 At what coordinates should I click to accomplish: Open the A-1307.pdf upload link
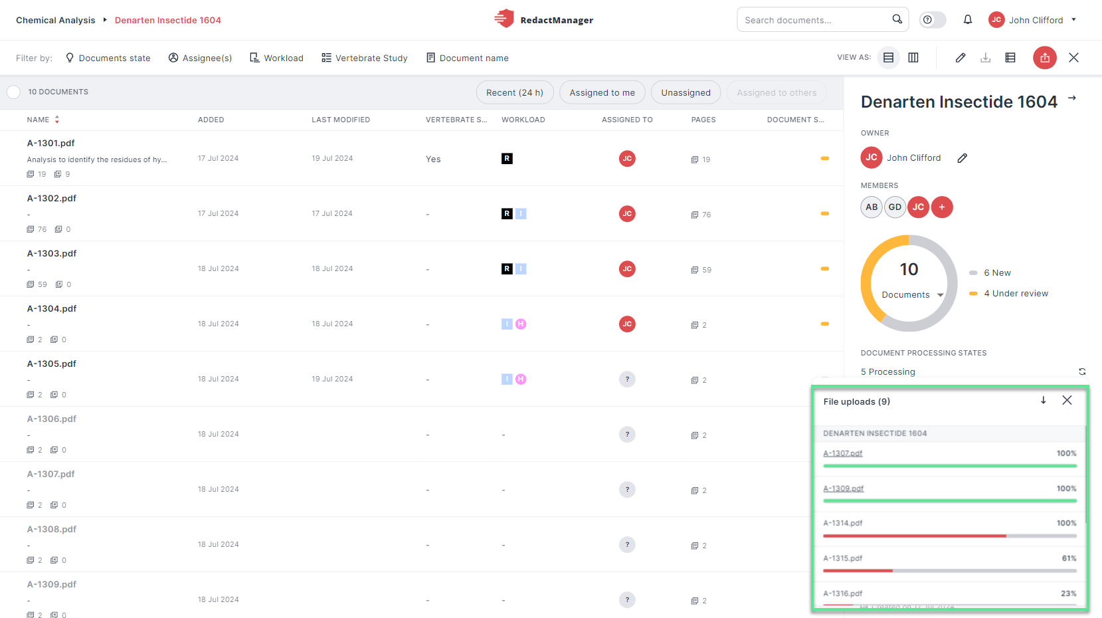pyautogui.click(x=843, y=453)
